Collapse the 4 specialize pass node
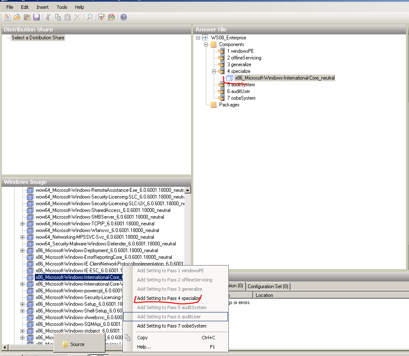 [214, 71]
